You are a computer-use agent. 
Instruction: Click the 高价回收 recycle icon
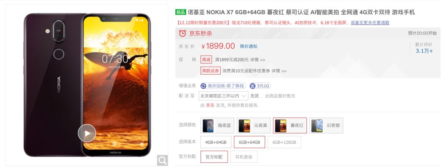click(203, 86)
